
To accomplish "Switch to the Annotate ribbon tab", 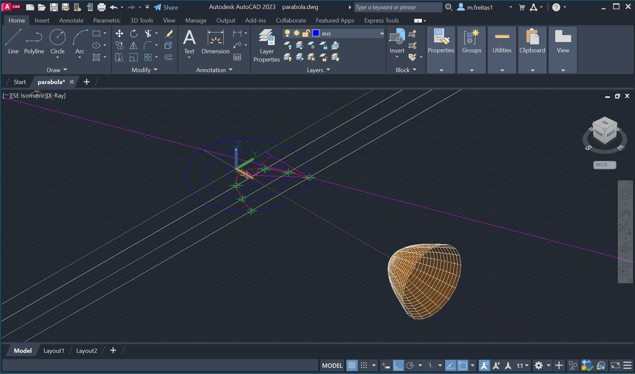I will (x=71, y=21).
